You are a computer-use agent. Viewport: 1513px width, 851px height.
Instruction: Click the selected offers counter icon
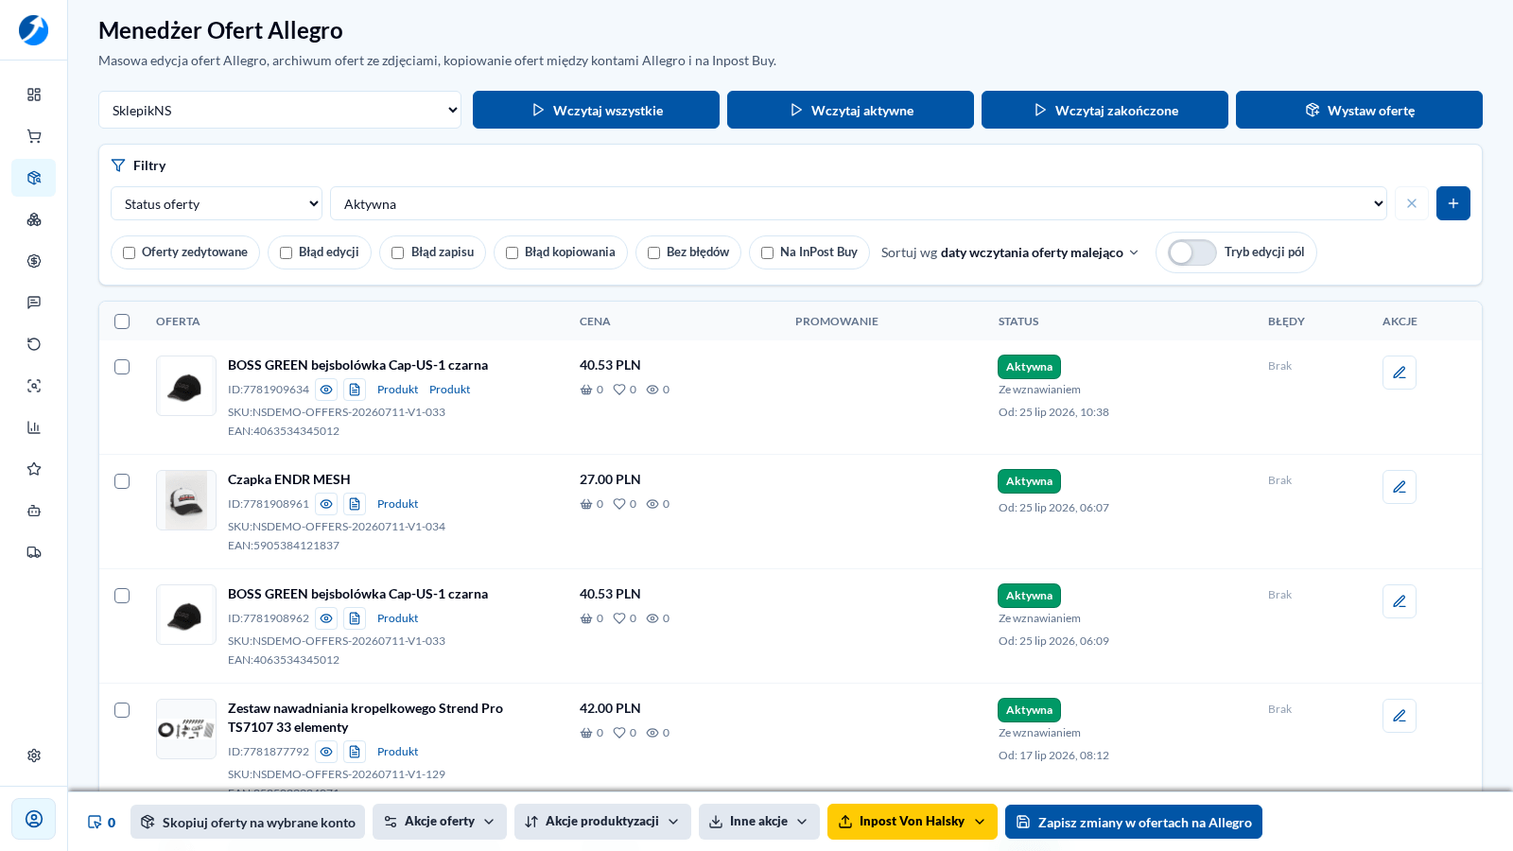tap(95, 823)
